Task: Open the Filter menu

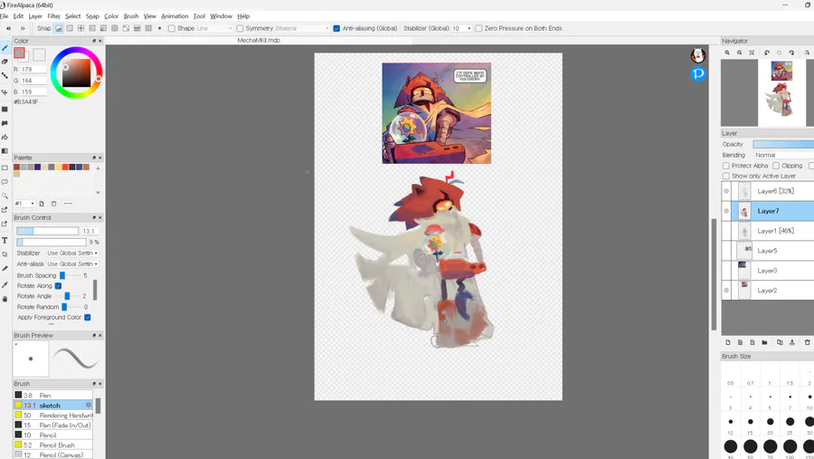Action: pos(54,16)
